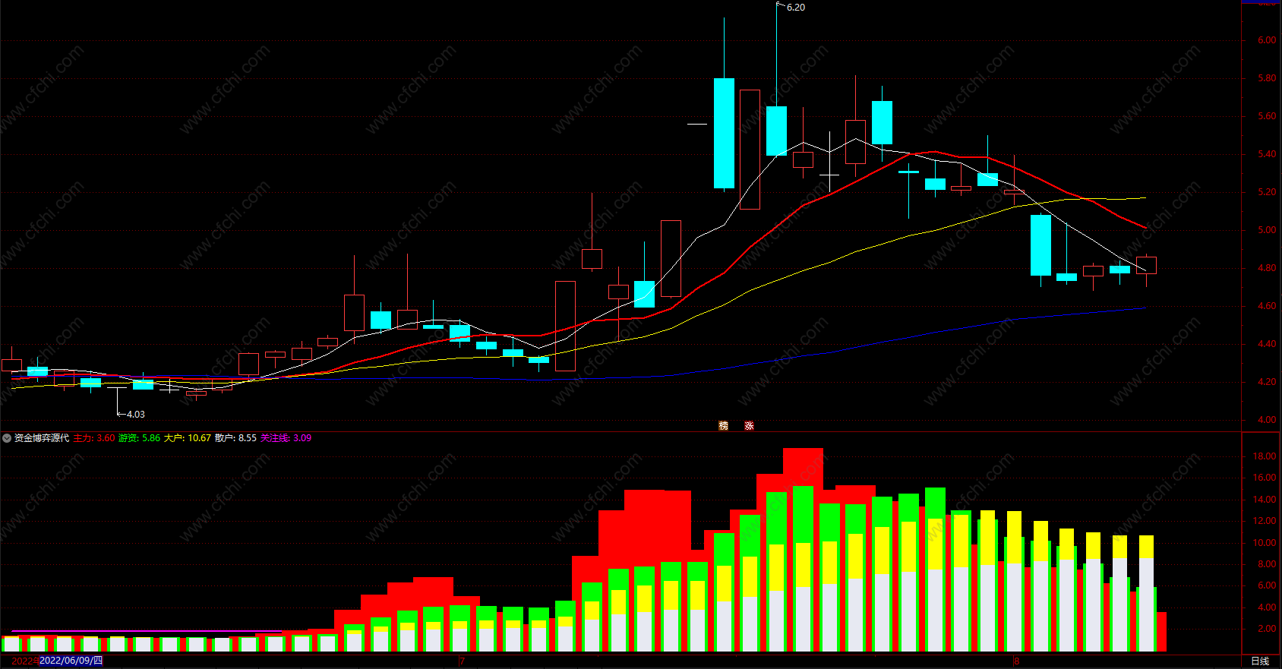Click the 5.40 price axis value
Viewport: 1282px width, 669px height.
point(1267,154)
